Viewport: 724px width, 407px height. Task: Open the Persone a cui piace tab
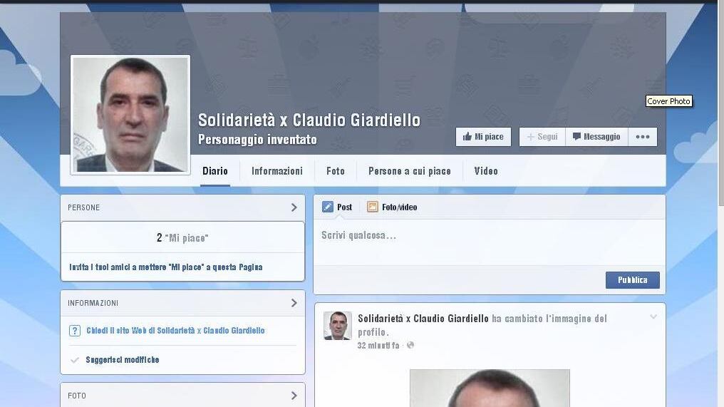410,171
